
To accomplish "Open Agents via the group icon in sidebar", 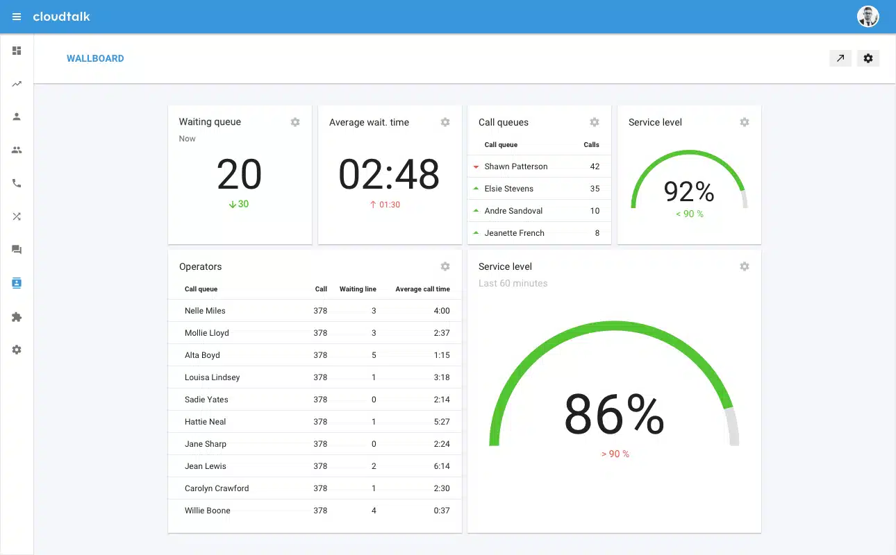I will click(x=16, y=150).
